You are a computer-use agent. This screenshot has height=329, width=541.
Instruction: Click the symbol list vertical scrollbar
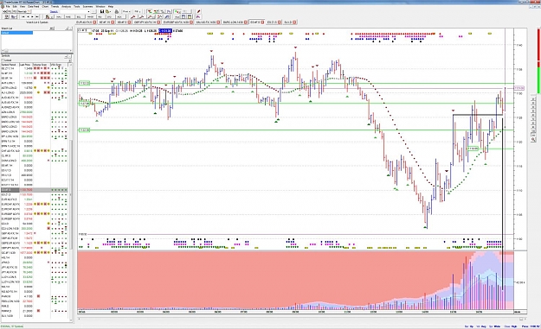click(x=71, y=193)
